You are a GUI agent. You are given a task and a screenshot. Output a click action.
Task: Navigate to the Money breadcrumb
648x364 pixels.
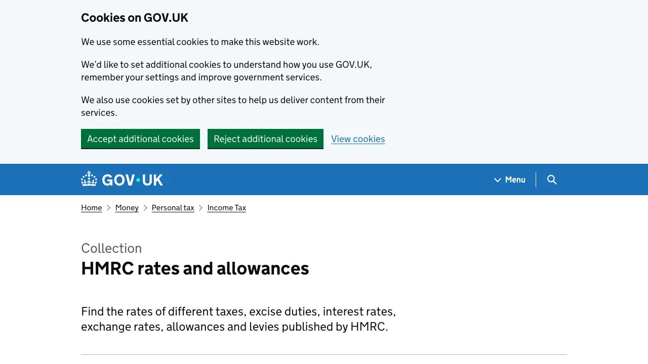(x=127, y=208)
